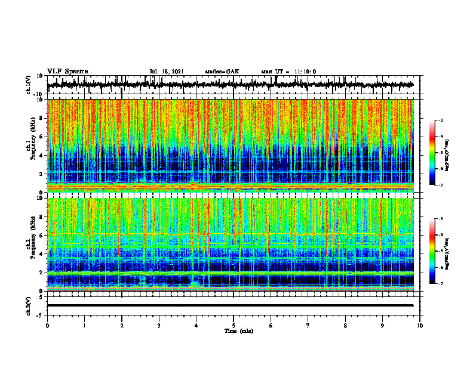The image size is (473, 365).
Task: Click the "9" minute tick label on time axis
Action: (x=382, y=326)
